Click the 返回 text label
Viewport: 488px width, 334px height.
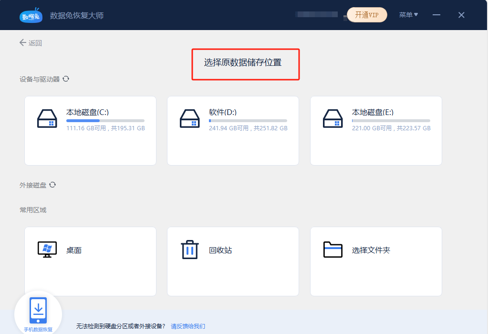pyautogui.click(x=35, y=43)
